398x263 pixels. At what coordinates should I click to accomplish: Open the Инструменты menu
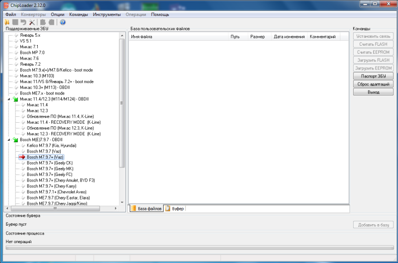click(x=106, y=14)
